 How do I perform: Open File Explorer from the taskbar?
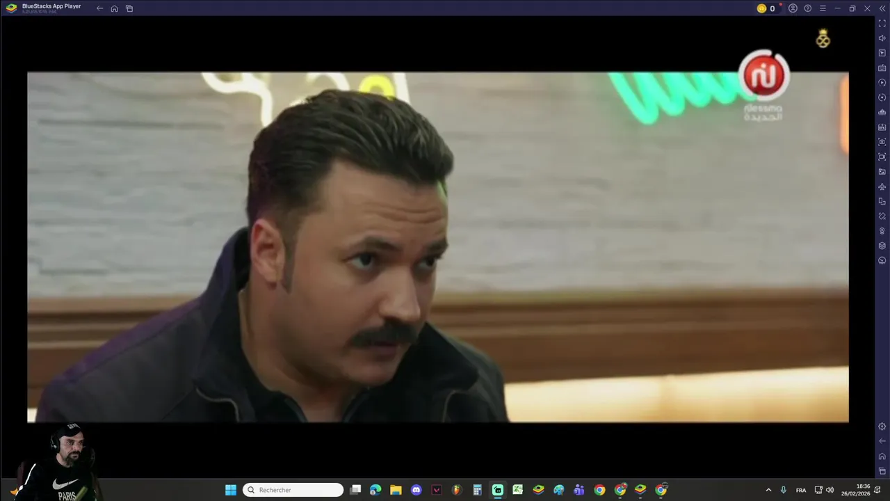[396, 490]
